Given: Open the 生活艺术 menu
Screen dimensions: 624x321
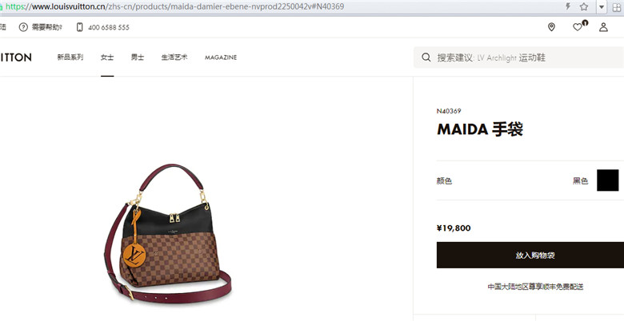Looking at the screenshot, I should (x=174, y=57).
